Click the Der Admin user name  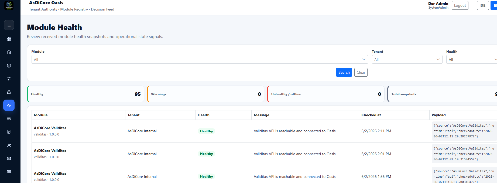click(438, 4)
